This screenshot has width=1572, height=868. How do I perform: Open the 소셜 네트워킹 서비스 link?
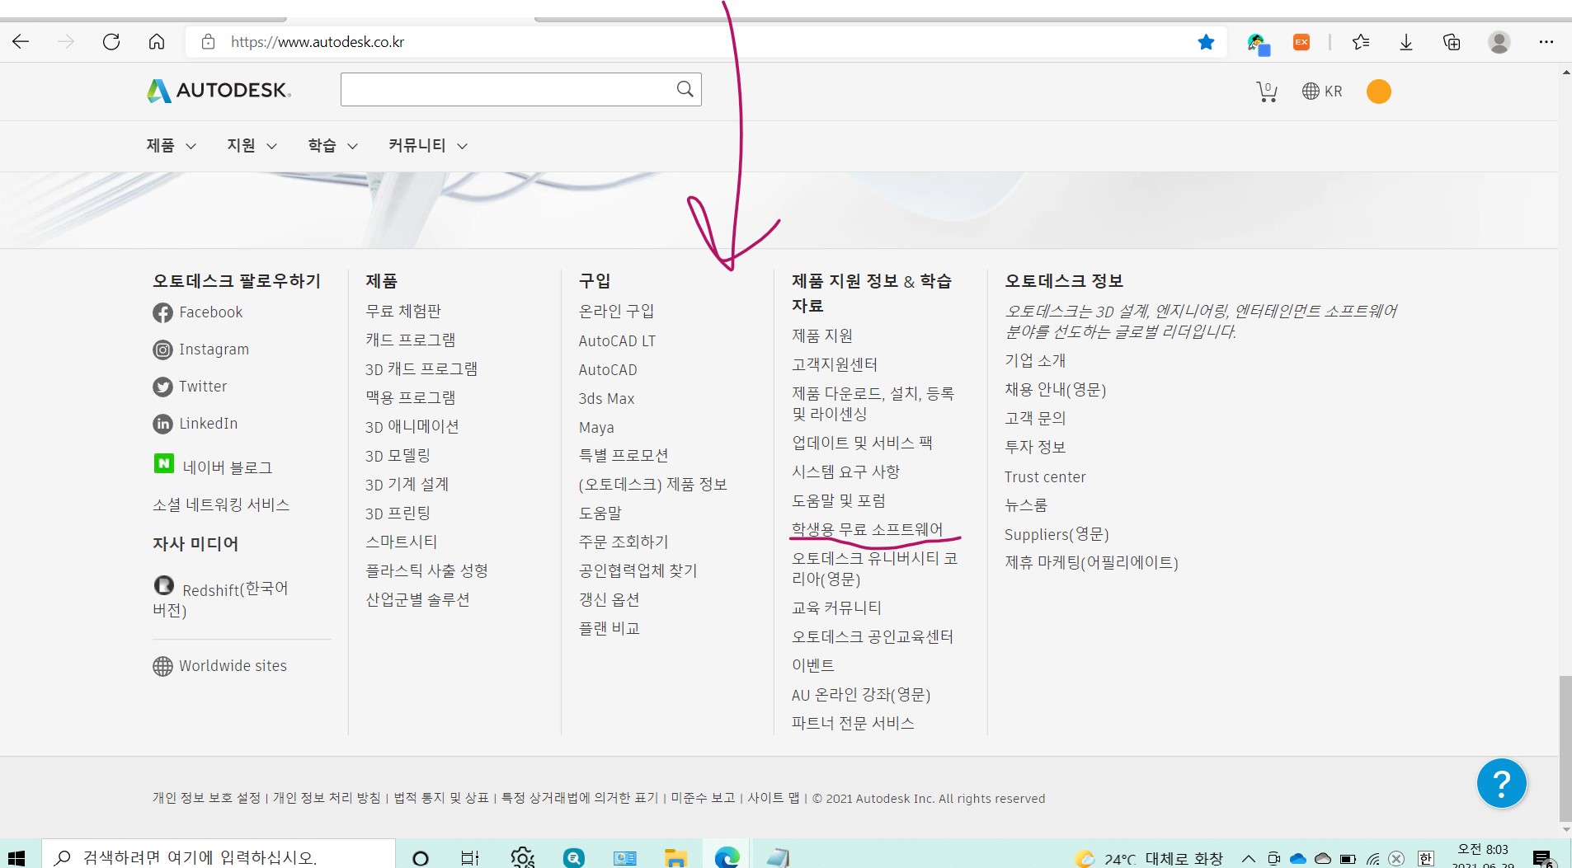[221, 504]
